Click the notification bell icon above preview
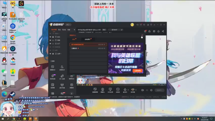Image resolution: width=215 pixels, height=121 pixels. pyautogui.click(x=158, y=31)
